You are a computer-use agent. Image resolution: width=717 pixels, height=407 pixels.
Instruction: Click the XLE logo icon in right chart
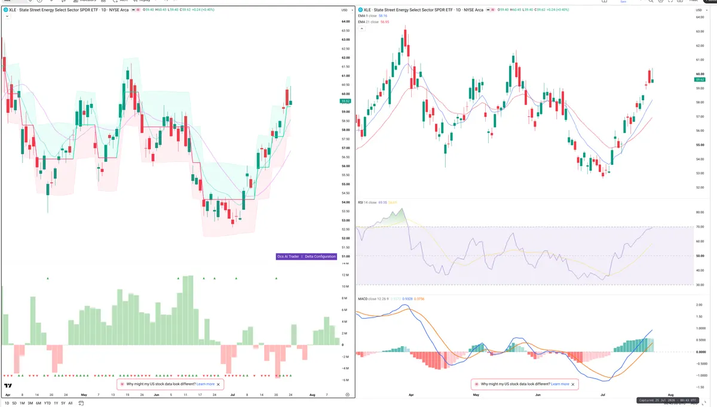coord(360,10)
